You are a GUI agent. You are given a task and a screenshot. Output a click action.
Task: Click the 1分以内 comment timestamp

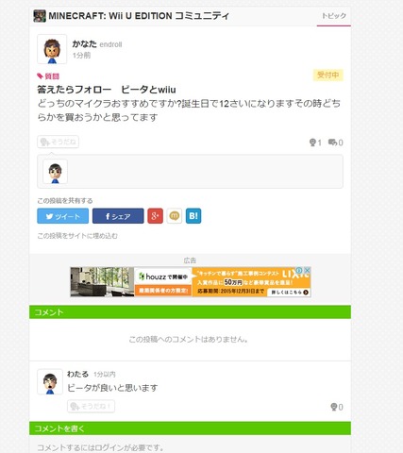pos(105,375)
